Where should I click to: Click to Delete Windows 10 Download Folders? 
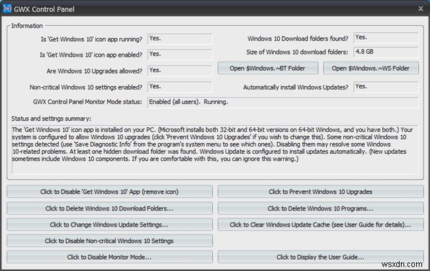[x=109, y=209]
